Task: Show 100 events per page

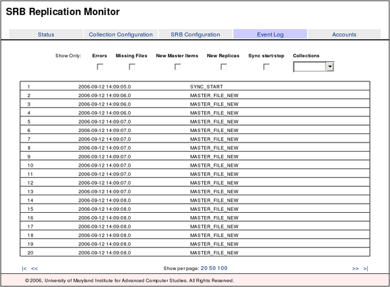Action: (223, 268)
